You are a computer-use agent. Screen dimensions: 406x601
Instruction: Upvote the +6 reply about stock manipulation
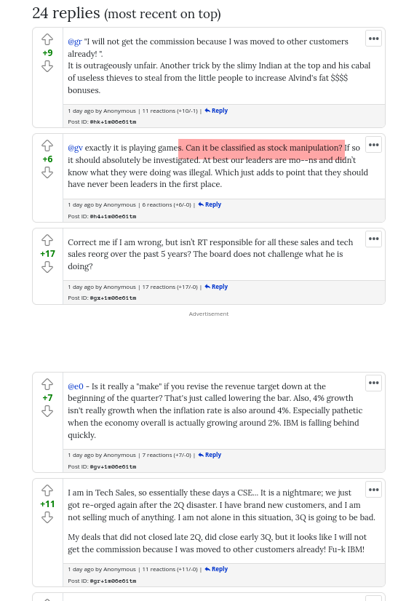tap(47, 146)
